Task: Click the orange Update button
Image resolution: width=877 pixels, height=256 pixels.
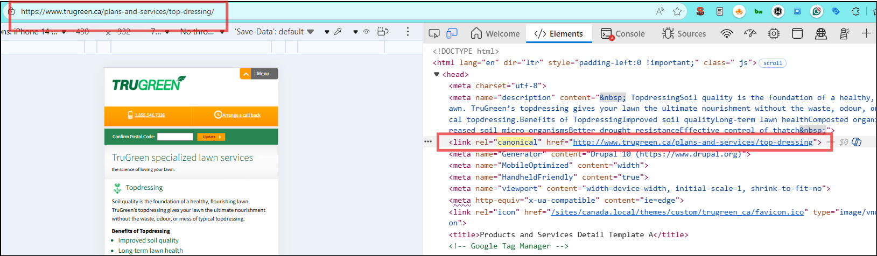Action: (211, 137)
